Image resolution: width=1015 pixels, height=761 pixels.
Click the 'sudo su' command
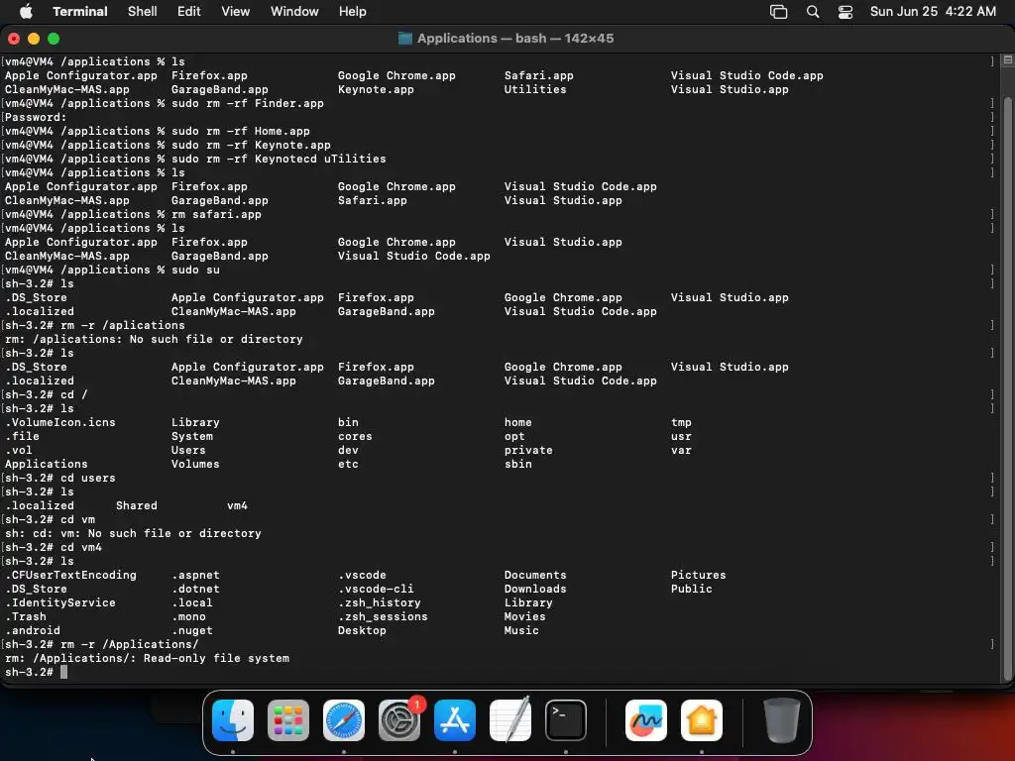point(195,270)
